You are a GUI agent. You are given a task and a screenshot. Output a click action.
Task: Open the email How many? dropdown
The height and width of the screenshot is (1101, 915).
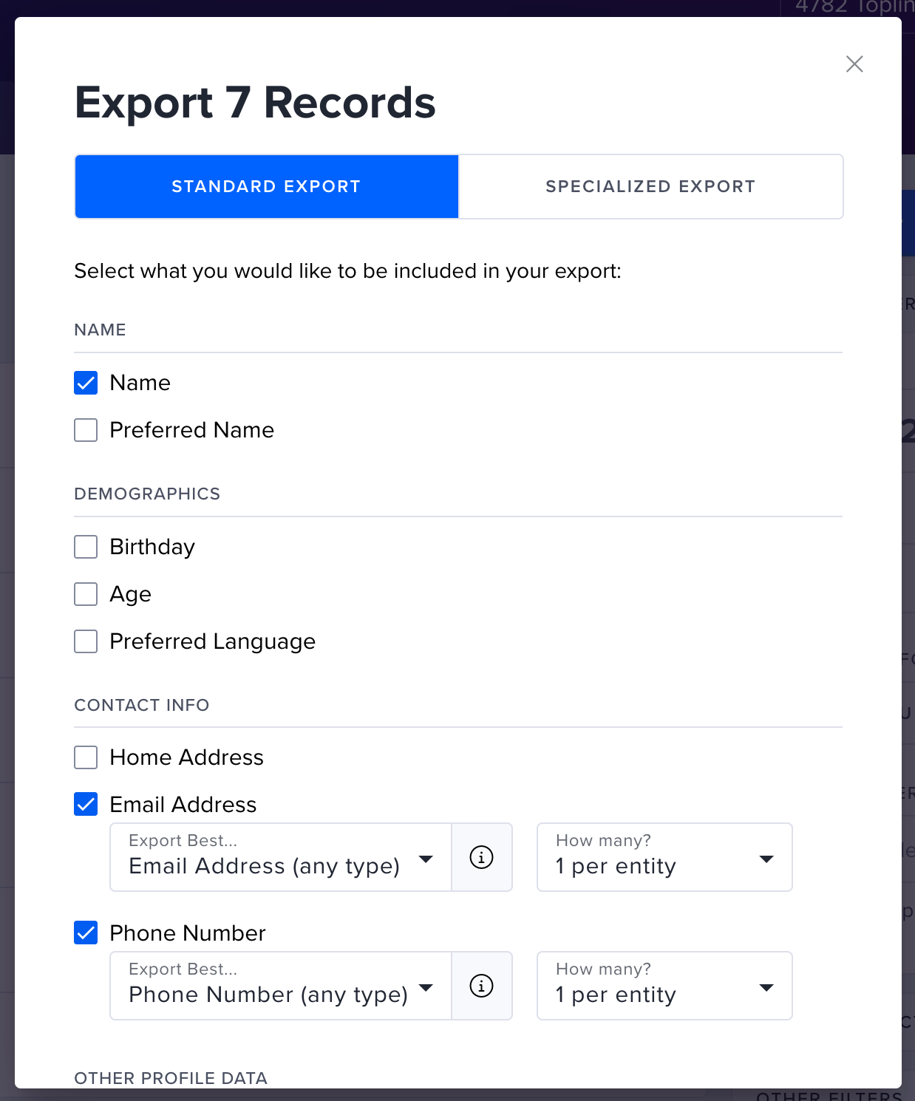point(664,857)
